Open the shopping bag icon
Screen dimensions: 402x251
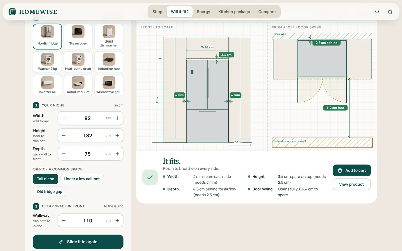pos(390,12)
